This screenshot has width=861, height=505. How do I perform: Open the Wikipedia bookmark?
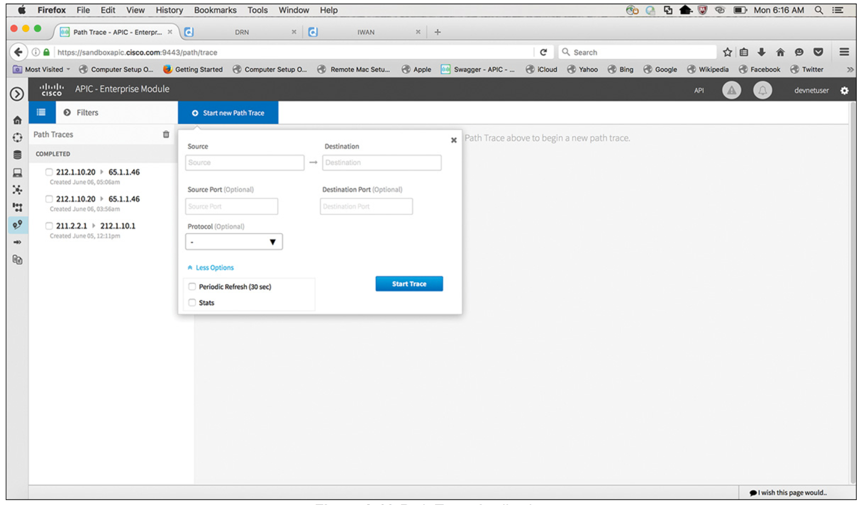tap(708, 69)
